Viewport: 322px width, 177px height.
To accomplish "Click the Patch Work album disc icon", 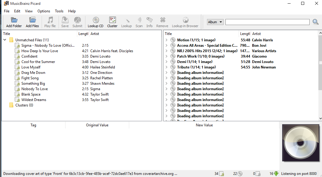I will tap(173, 56).
